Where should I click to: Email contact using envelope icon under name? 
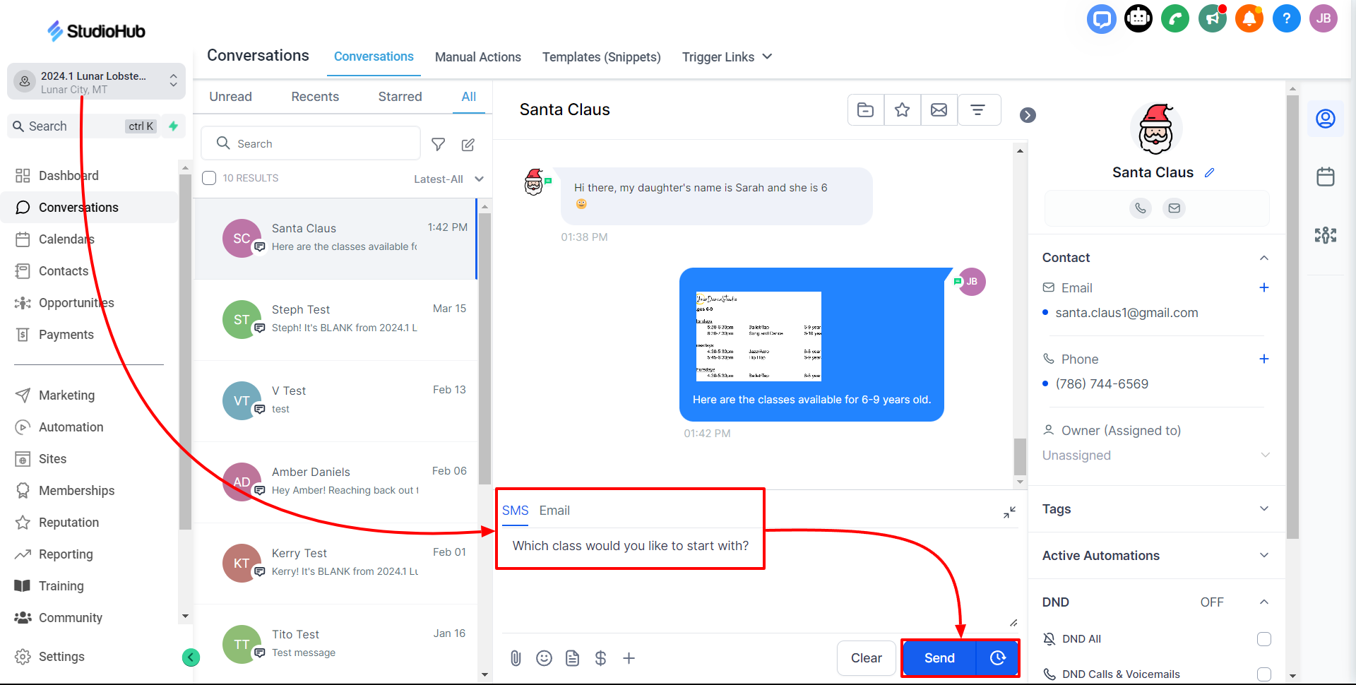click(x=1174, y=208)
